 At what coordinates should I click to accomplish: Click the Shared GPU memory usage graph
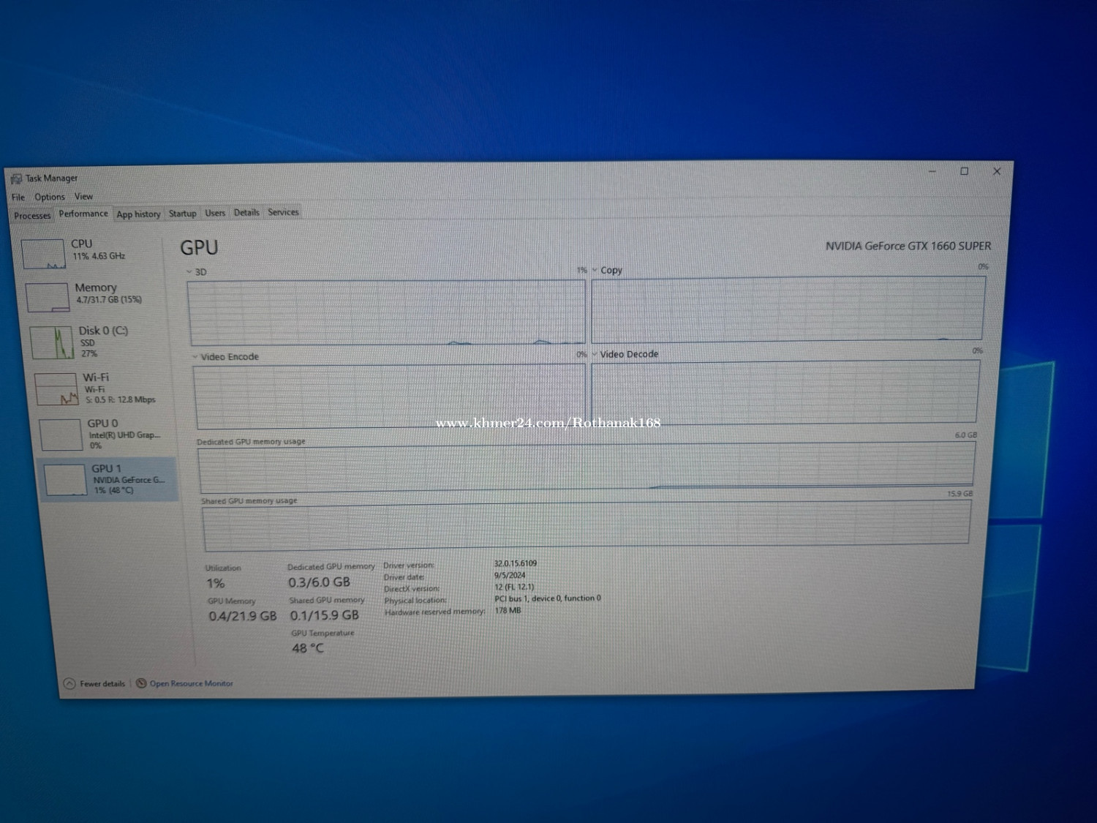[x=587, y=525]
